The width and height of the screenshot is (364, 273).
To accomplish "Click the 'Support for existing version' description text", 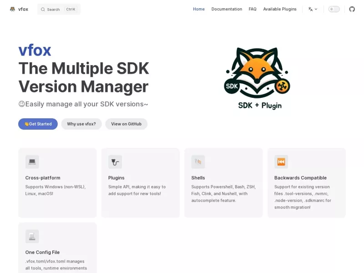I will [x=303, y=197].
